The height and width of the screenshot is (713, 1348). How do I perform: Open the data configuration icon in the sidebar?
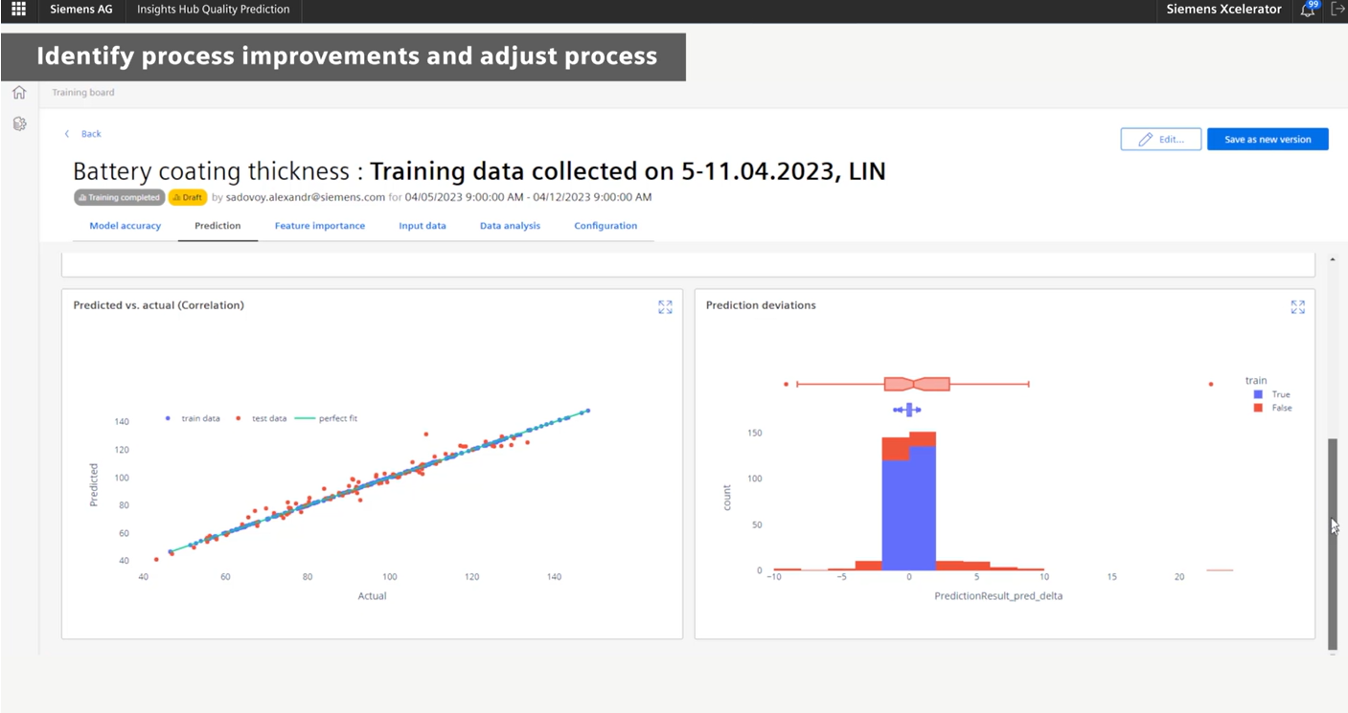pyautogui.click(x=18, y=123)
